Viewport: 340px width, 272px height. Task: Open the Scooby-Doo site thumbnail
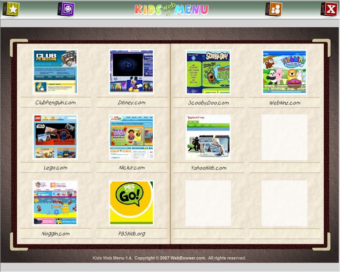pyautogui.click(x=208, y=72)
